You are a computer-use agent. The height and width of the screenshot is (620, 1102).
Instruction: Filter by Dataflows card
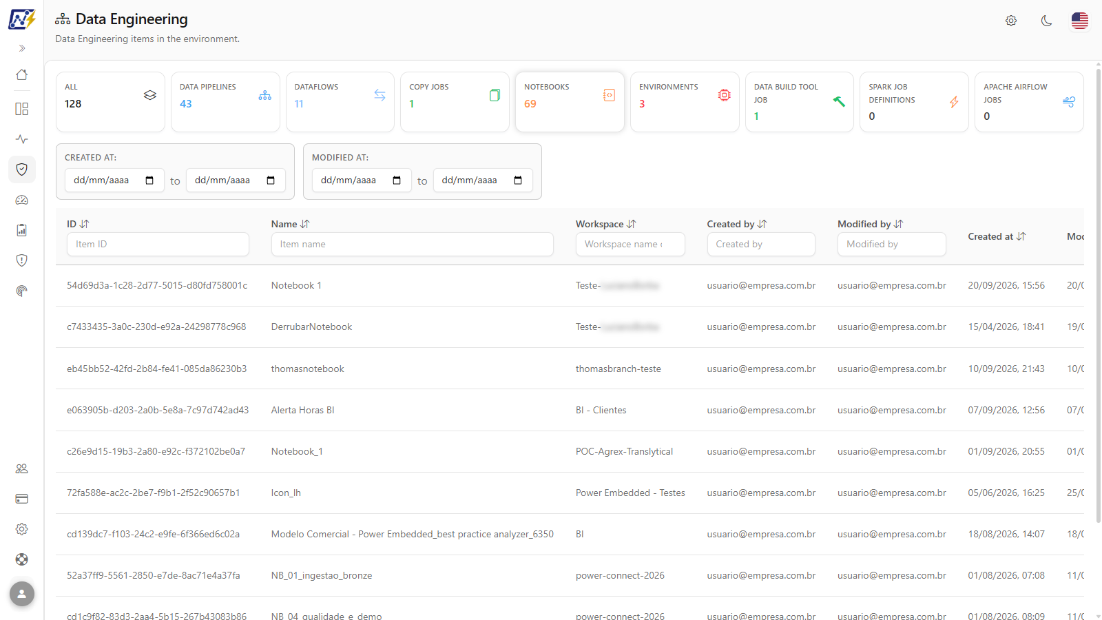pyautogui.click(x=340, y=102)
